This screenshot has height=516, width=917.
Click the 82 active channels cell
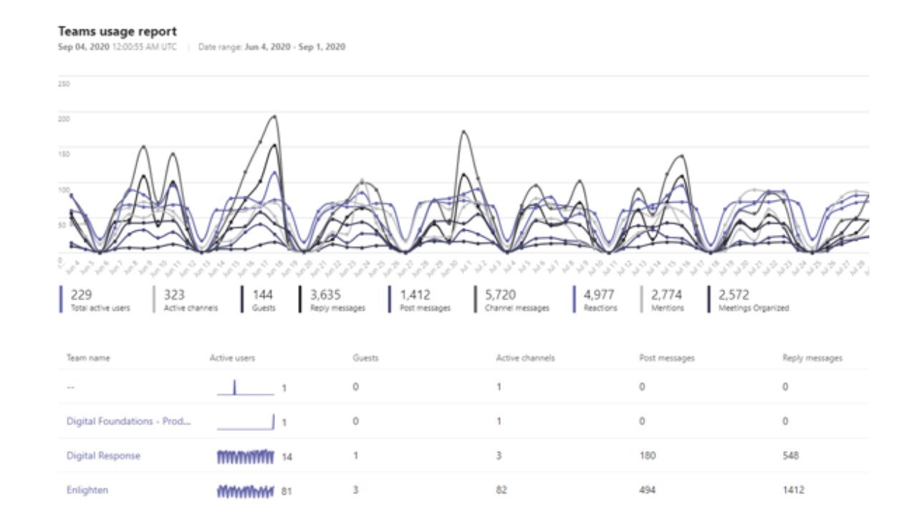(501, 490)
